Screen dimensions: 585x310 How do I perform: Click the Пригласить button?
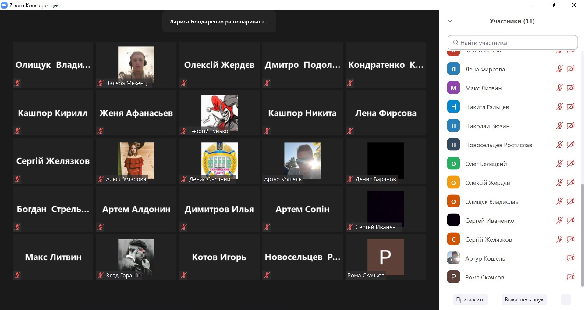point(470,300)
